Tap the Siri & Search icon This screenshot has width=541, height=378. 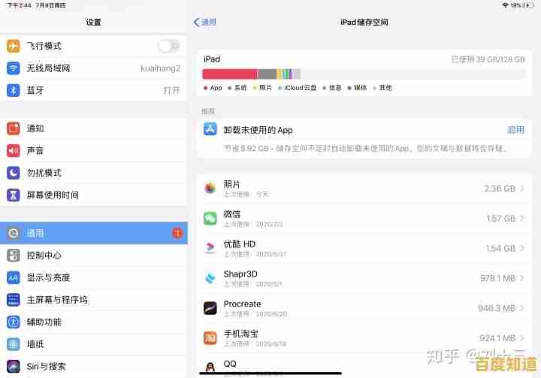click(x=13, y=367)
